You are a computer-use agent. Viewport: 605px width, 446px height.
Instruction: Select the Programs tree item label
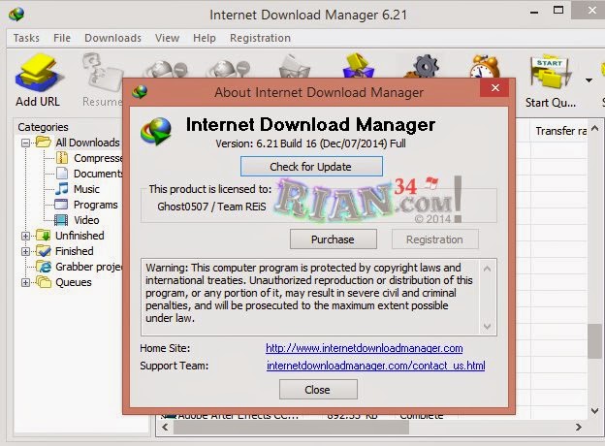tap(96, 205)
